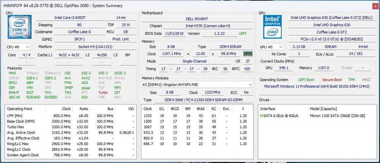Click the 2T command rate field
380x163 pixels.
248,61
